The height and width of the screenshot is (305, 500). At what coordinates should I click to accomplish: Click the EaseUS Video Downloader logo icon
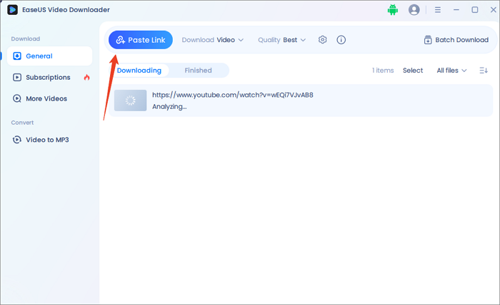pos(12,10)
